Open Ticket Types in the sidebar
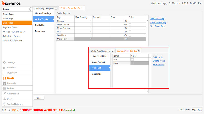This screenshot has width=204, height=114. coord(17,14)
